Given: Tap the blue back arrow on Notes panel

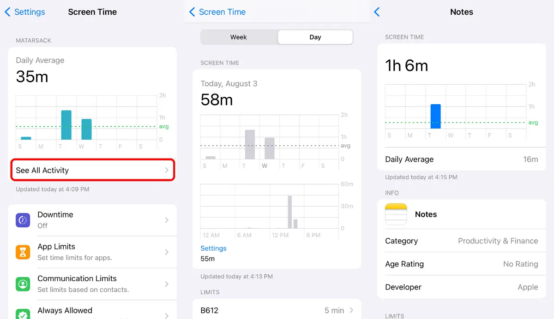Looking at the screenshot, I should pyautogui.click(x=377, y=12).
